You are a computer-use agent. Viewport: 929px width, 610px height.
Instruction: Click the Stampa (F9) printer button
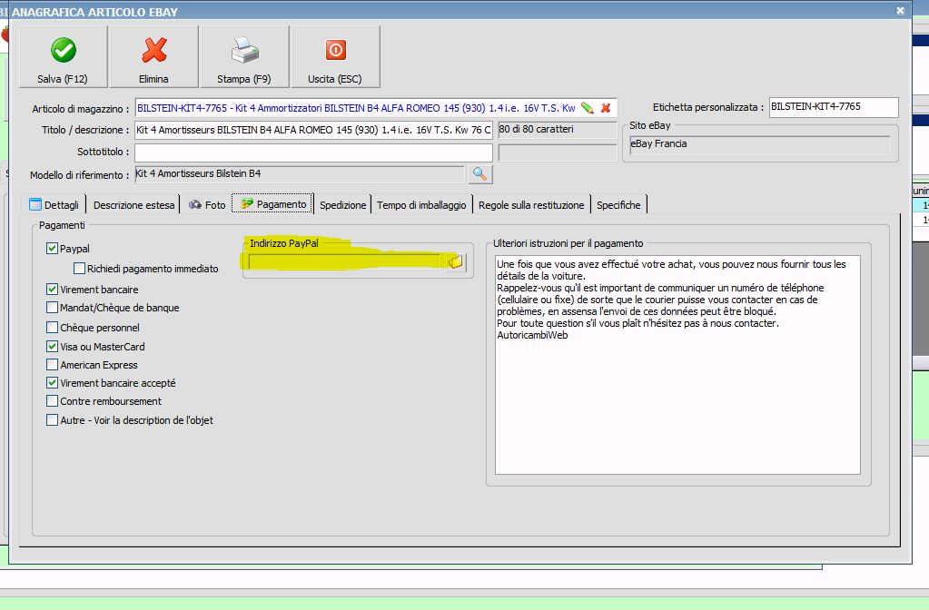(244, 57)
